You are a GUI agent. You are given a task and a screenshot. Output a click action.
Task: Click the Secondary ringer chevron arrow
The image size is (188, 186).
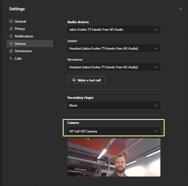(x=156, y=105)
